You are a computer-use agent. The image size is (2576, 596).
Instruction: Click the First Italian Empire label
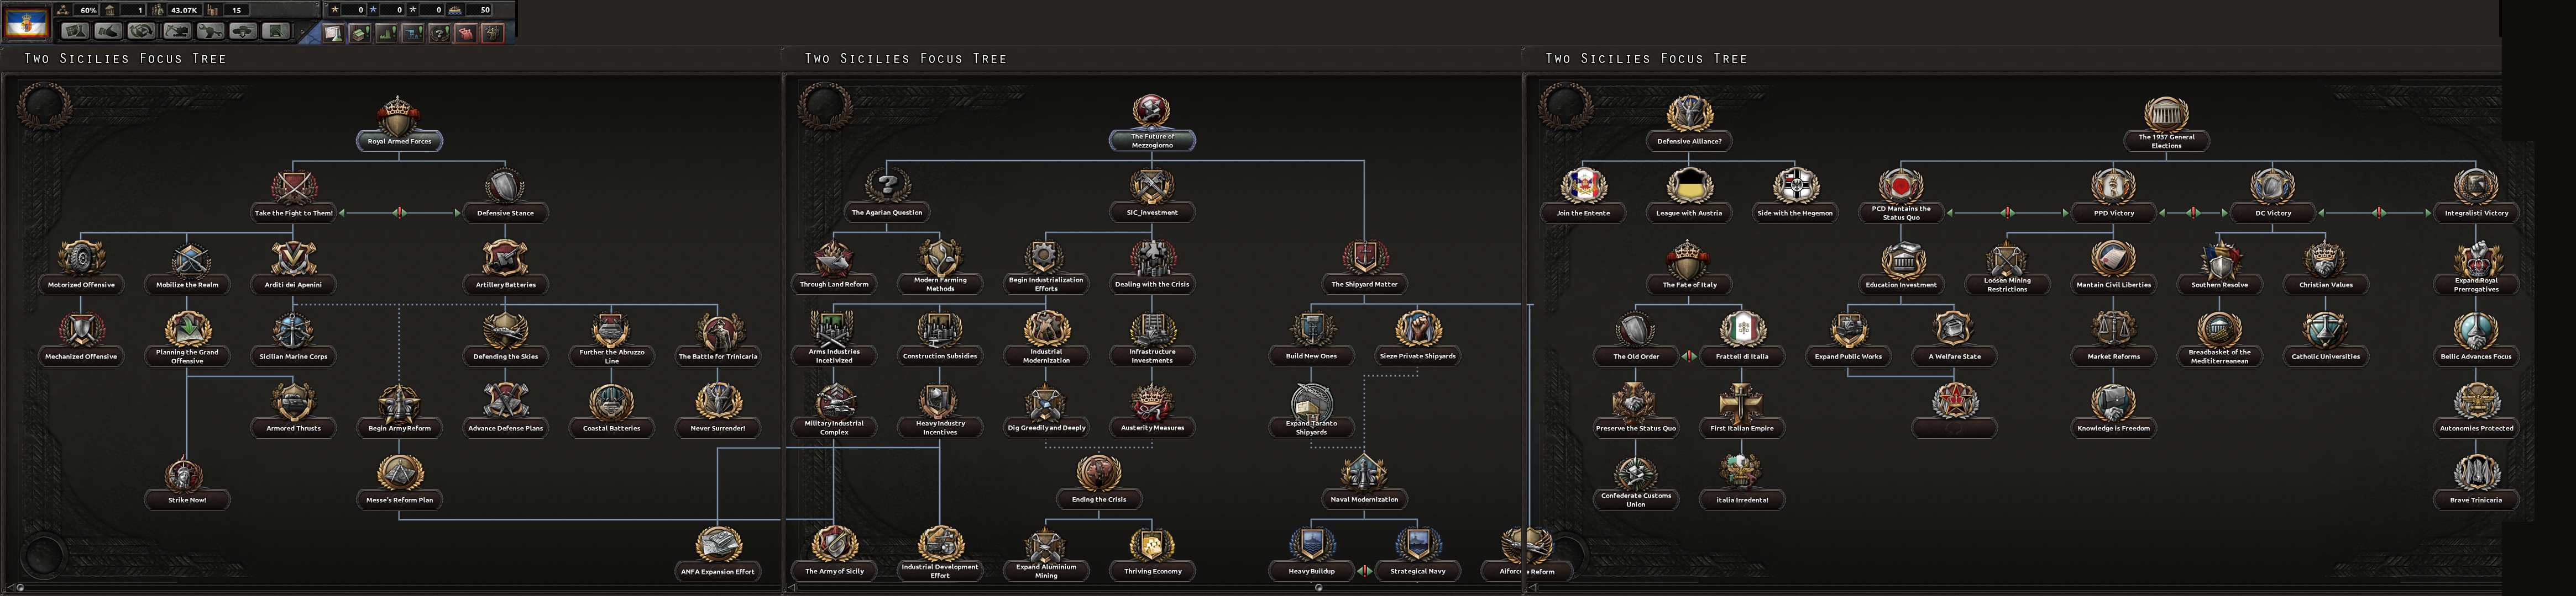point(1742,428)
